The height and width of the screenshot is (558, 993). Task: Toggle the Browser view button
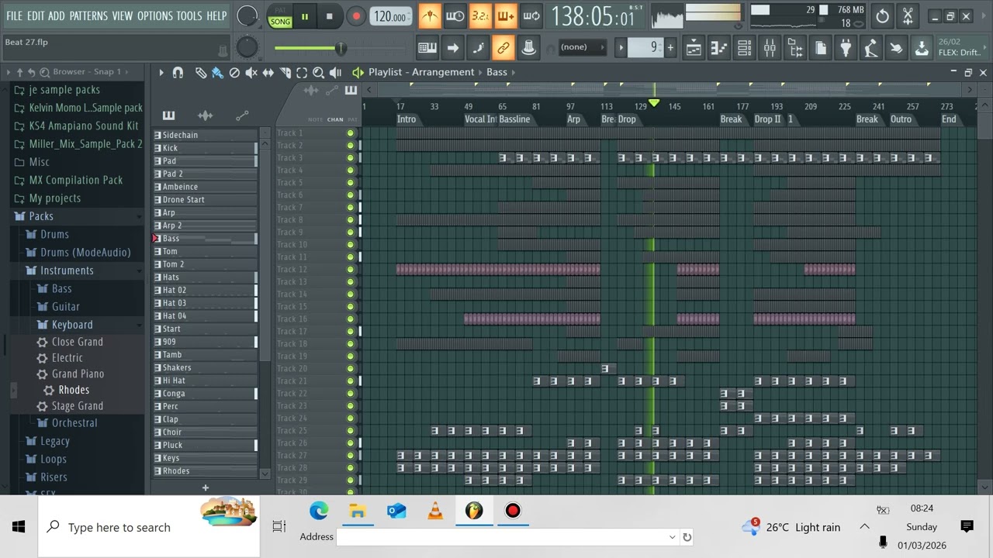point(795,48)
